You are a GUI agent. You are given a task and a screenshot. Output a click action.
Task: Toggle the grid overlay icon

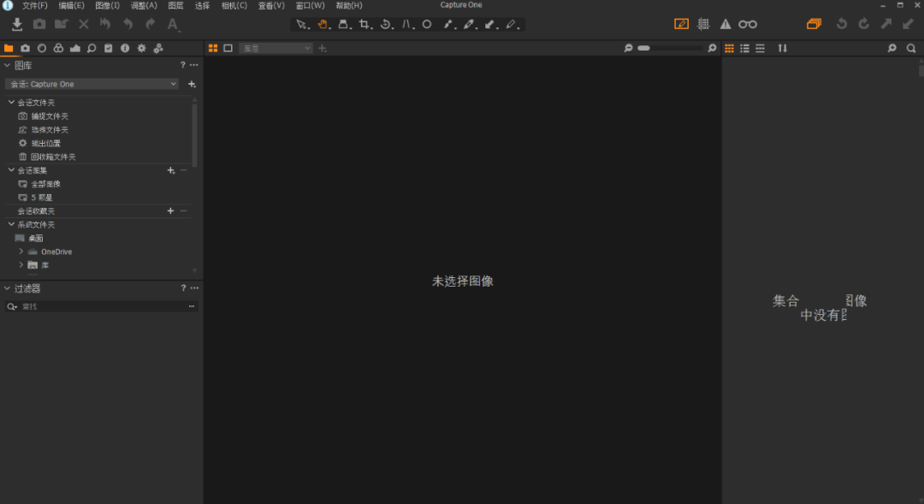point(703,24)
